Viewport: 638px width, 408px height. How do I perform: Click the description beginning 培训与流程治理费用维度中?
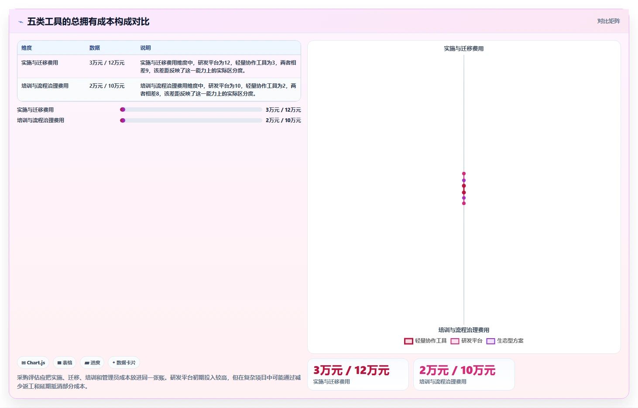pos(218,90)
